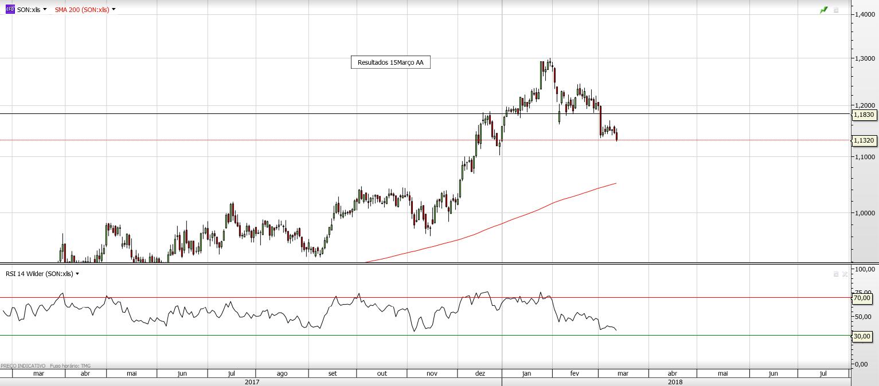Click the 1,4000 price axis label

(865, 14)
